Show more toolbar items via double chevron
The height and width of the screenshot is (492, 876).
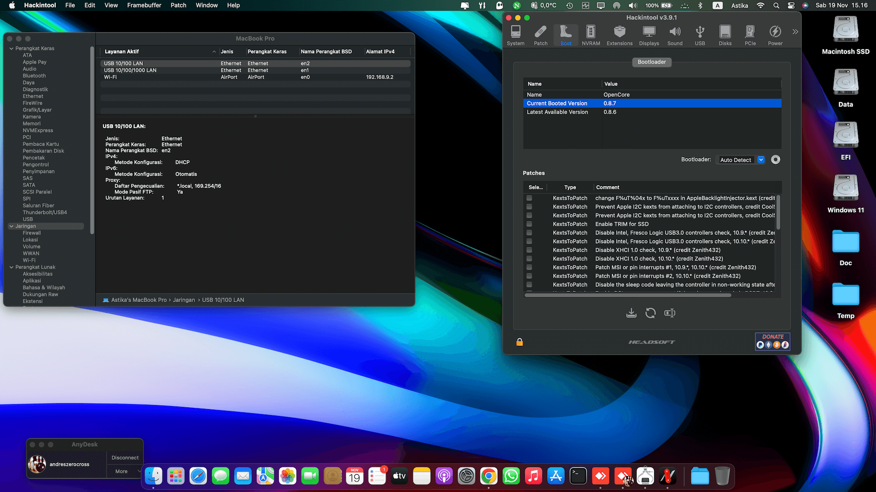tap(795, 31)
